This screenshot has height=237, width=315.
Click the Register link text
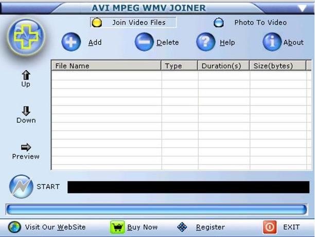click(x=211, y=227)
